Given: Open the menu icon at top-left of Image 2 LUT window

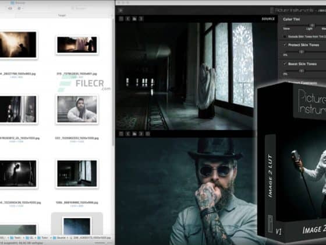Looking at the screenshot, I should 121,10.
